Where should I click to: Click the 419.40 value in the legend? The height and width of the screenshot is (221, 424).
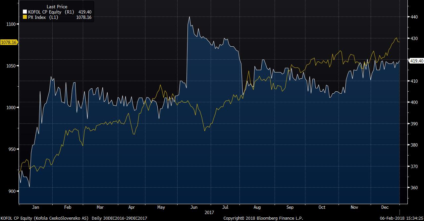(x=85, y=12)
